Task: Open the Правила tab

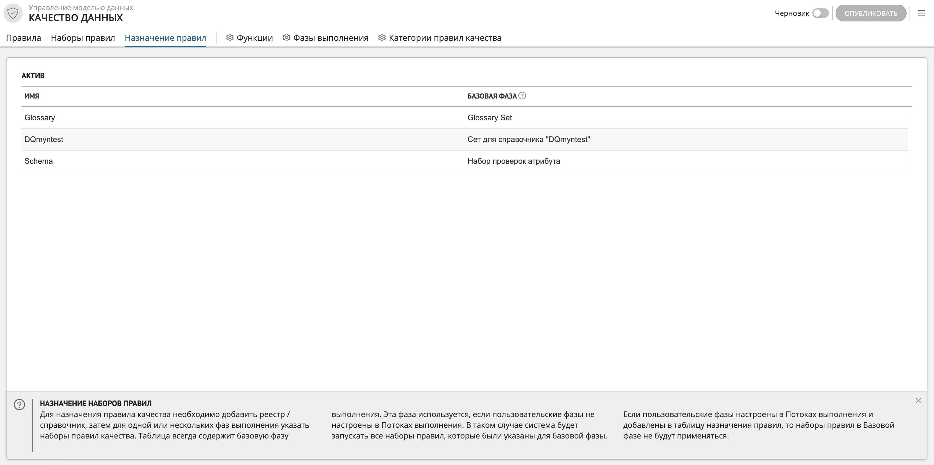Action: pyautogui.click(x=24, y=38)
